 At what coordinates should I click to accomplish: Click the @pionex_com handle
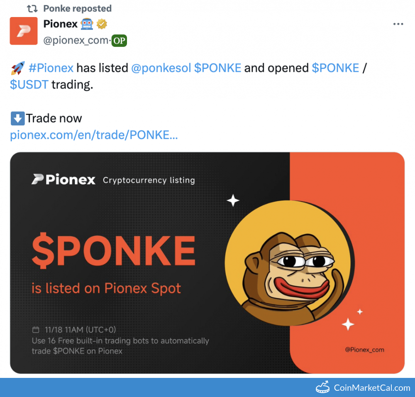(76, 41)
